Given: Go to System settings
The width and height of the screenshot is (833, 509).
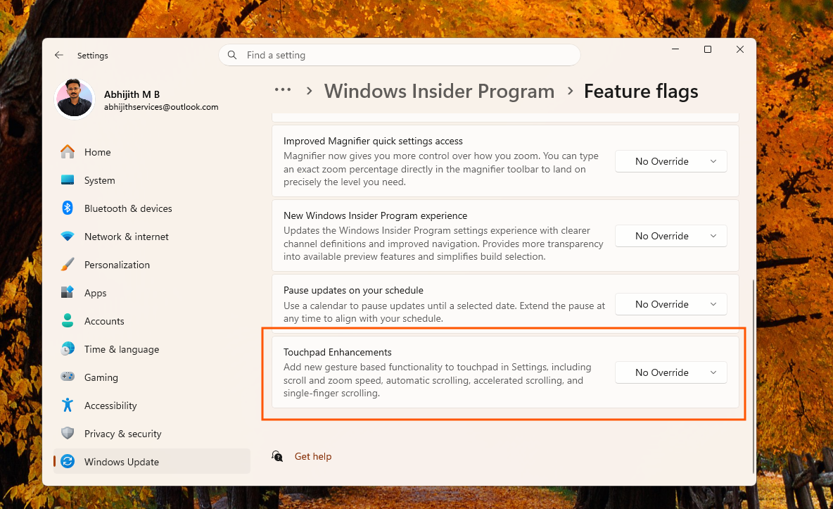Looking at the screenshot, I should (151, 180).
